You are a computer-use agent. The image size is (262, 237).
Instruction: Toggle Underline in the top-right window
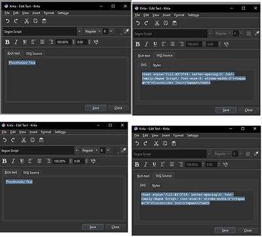(155, 44)
